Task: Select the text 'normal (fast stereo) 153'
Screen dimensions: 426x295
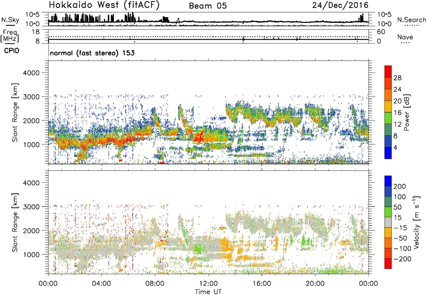Action: [92, 53]
